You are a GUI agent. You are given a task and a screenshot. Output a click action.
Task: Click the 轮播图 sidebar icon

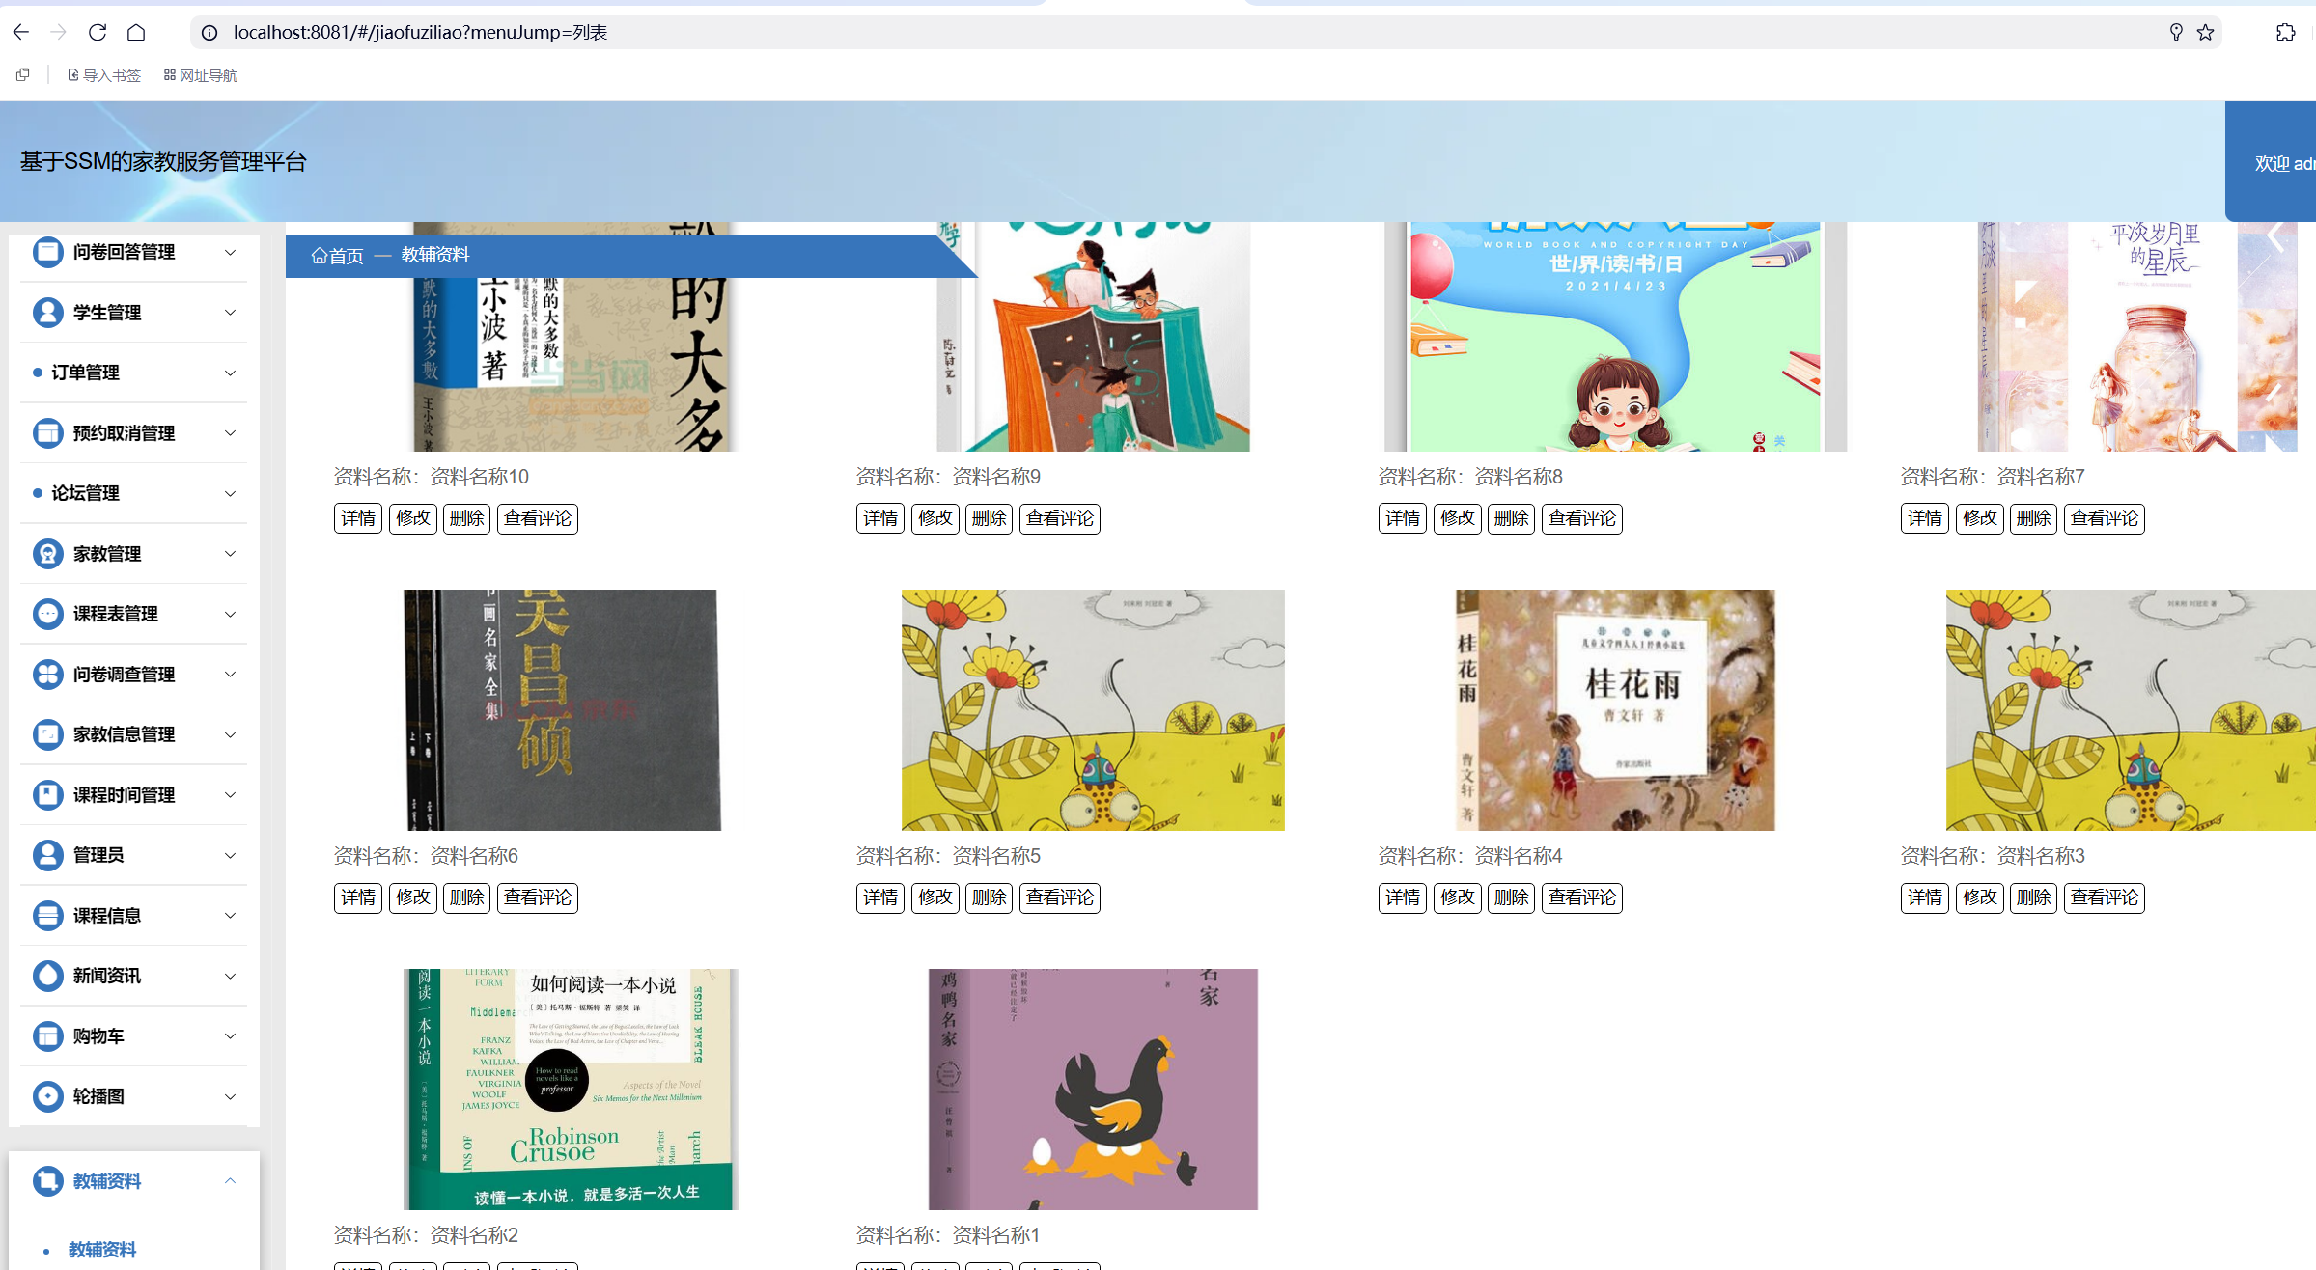click(47, 1096)
